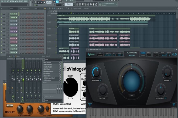178x118 pixels.
Task: Open Auto-Tune help question icon
Action: (176, 54)
